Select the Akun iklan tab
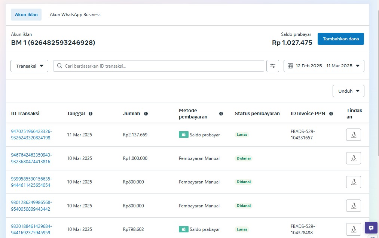 (26, 15)
